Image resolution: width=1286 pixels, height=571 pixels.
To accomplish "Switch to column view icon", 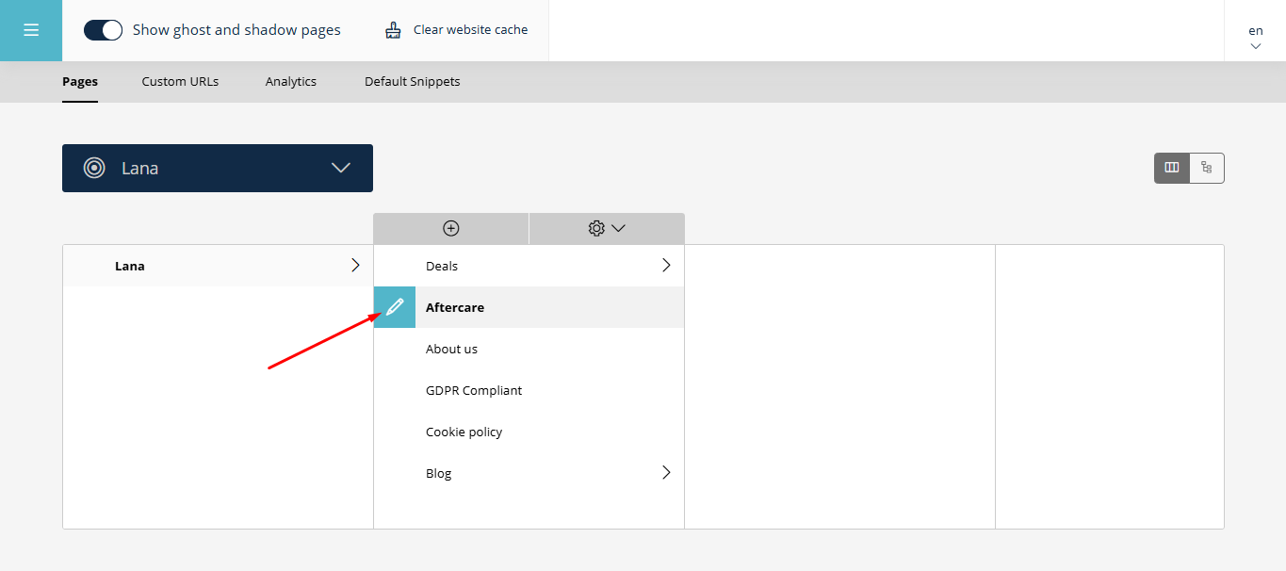I will click(x=1172, y=168).
